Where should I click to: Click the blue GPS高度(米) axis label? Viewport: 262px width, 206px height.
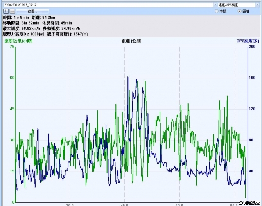pos(248,41)
